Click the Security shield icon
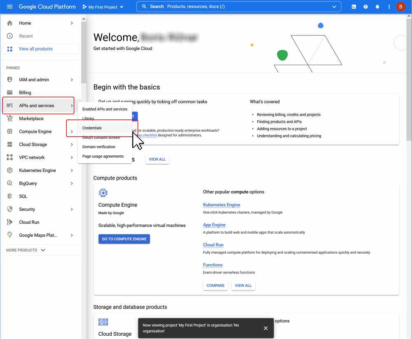 (x=10, y=209)
